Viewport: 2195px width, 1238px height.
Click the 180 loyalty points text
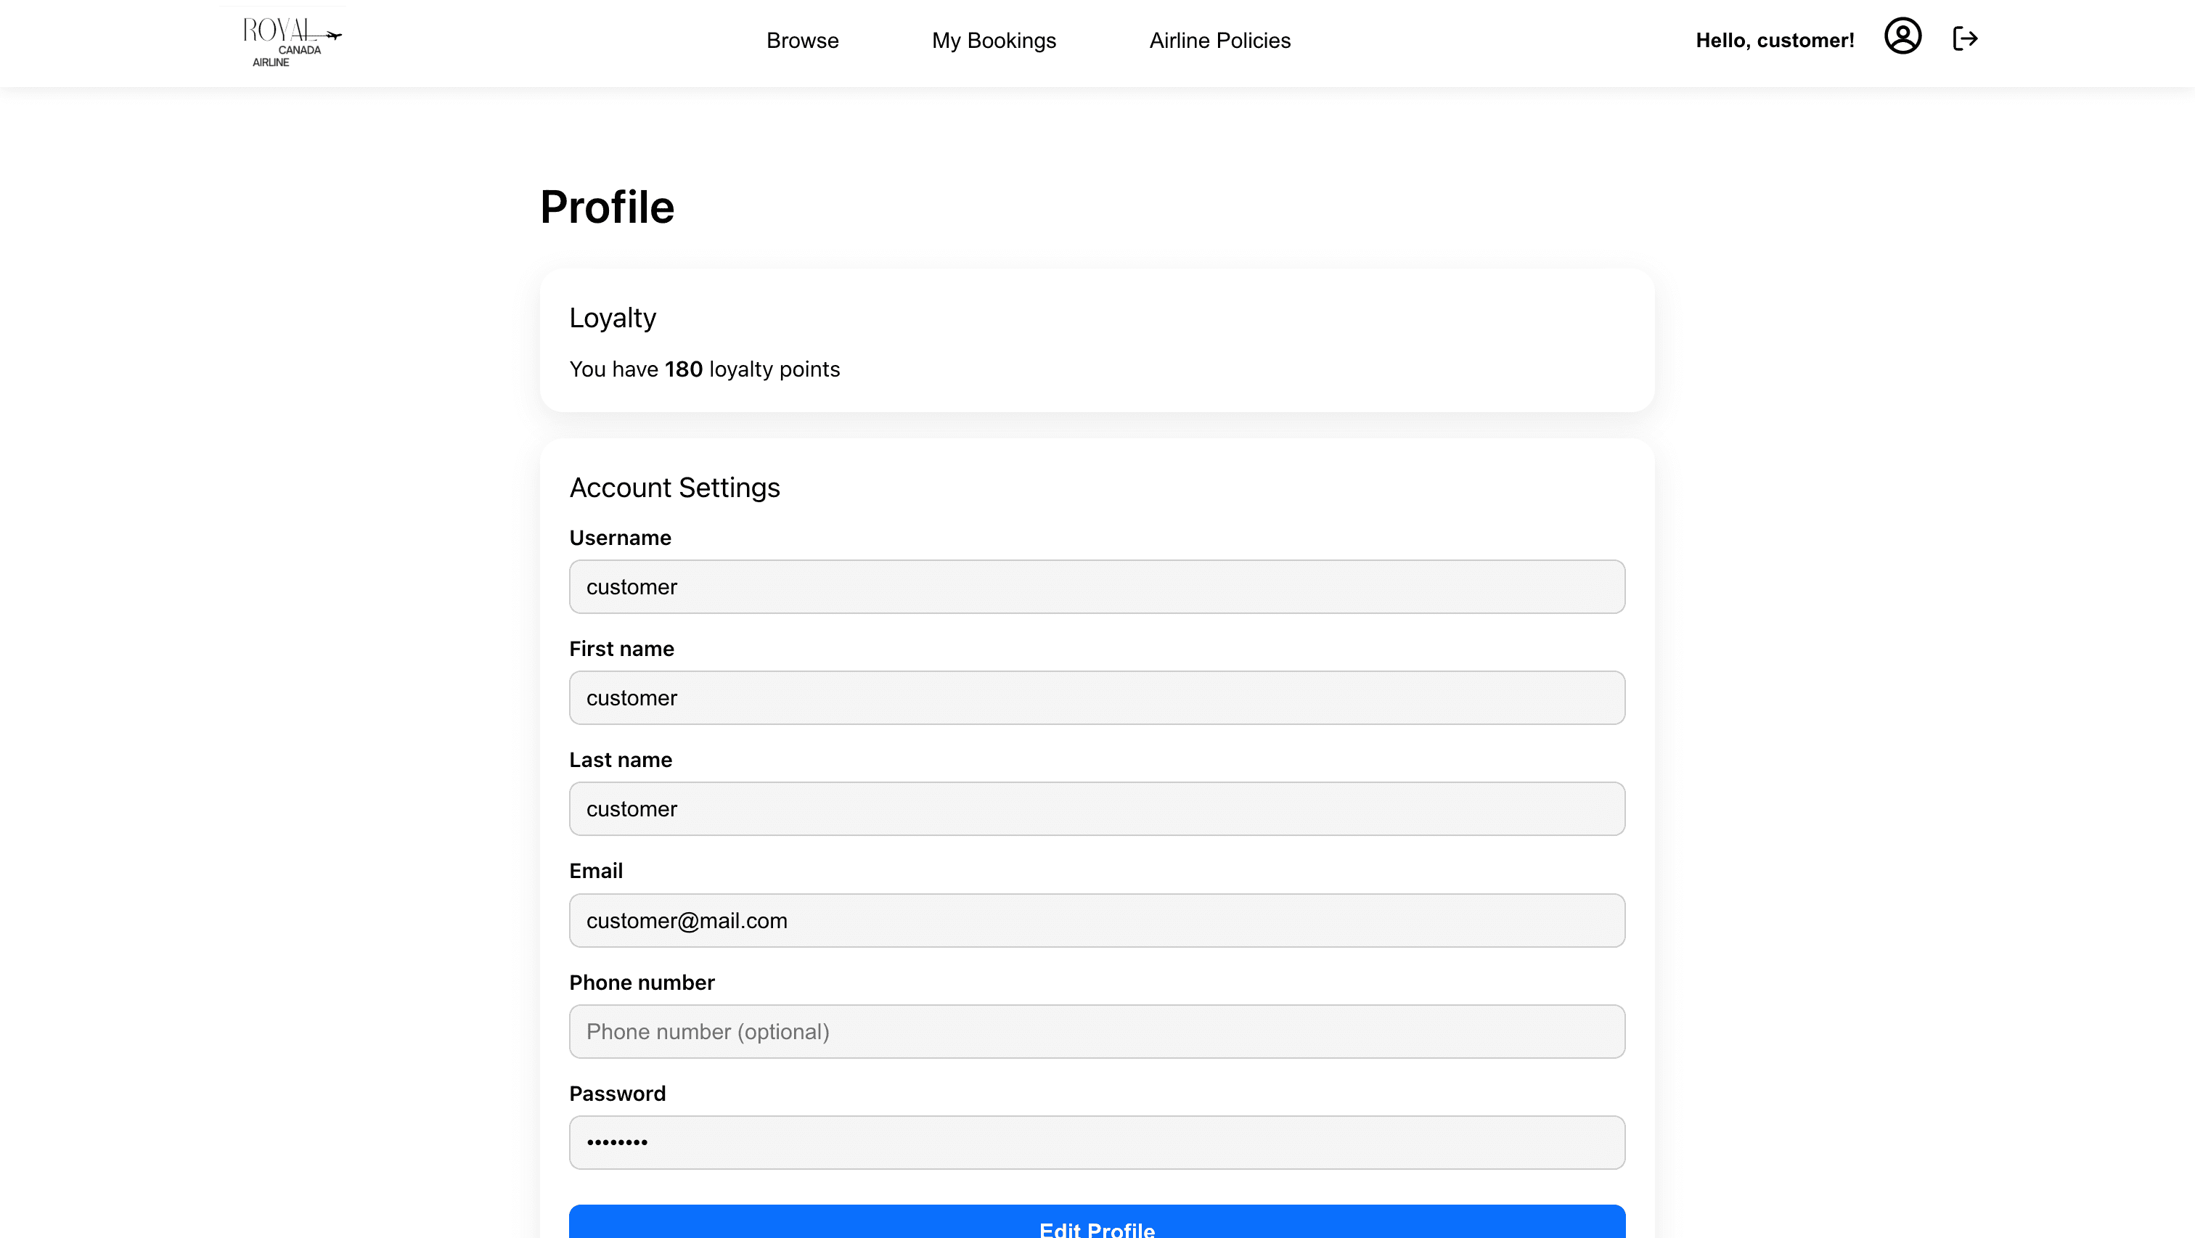(x=705, y=369)
